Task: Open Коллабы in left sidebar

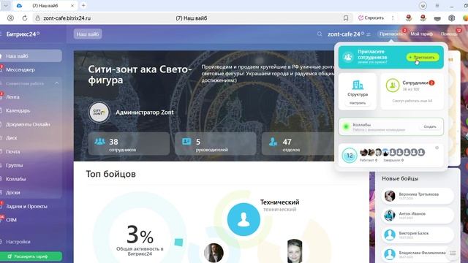Action: point(16,179)
